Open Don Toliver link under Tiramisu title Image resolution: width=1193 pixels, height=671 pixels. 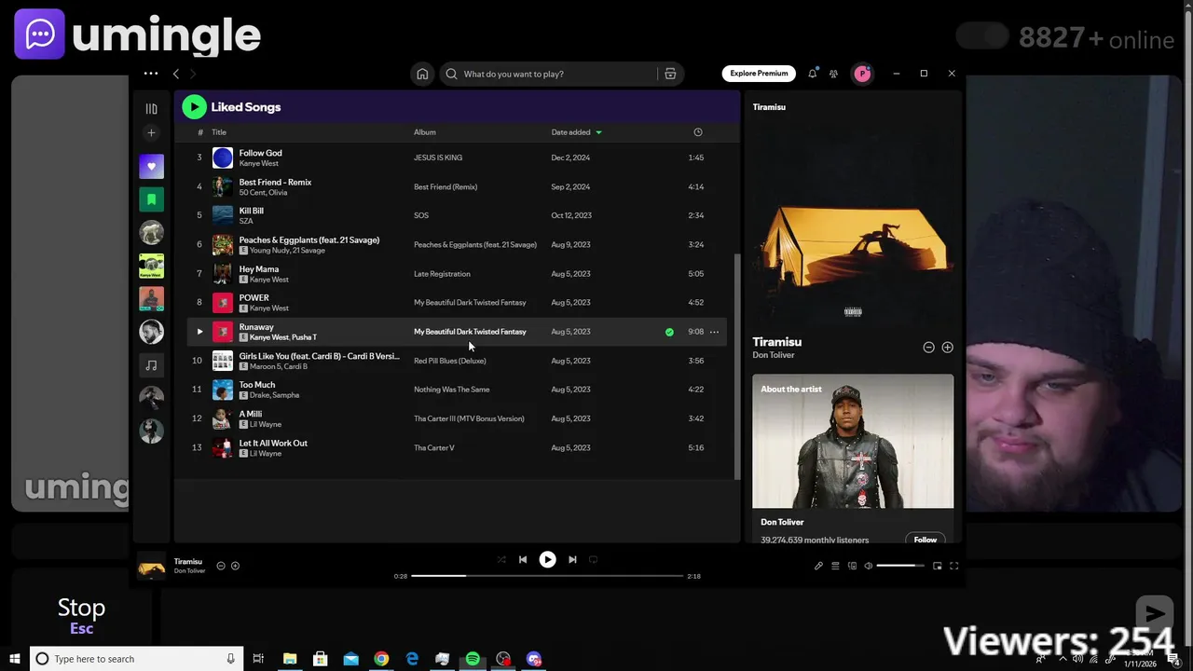pyautogui.click(x=774, y=355)
